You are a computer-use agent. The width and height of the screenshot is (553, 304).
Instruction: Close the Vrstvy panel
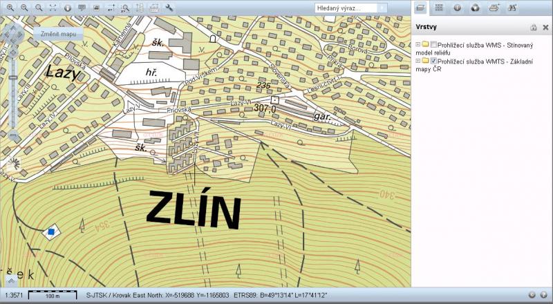545,28
